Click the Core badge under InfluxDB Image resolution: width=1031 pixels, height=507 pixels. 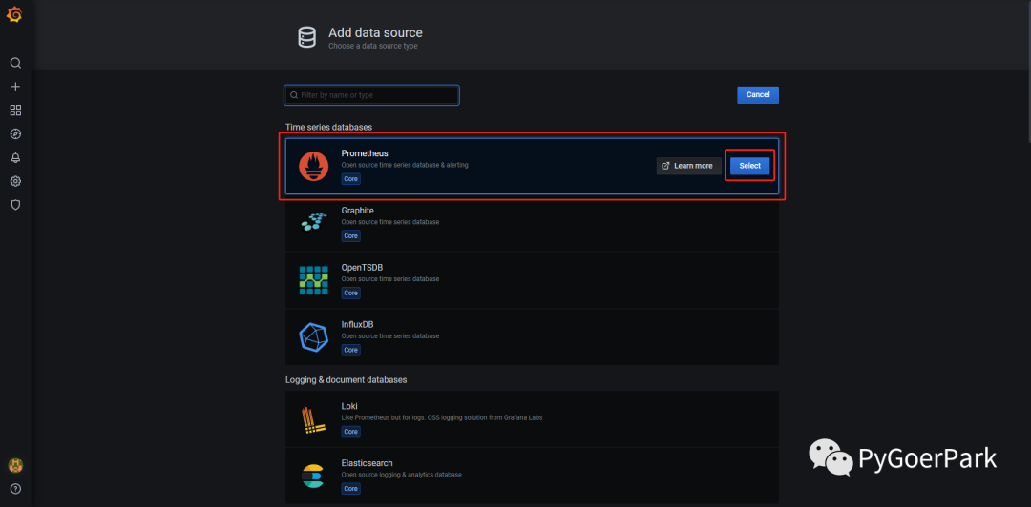pos(351,350)
